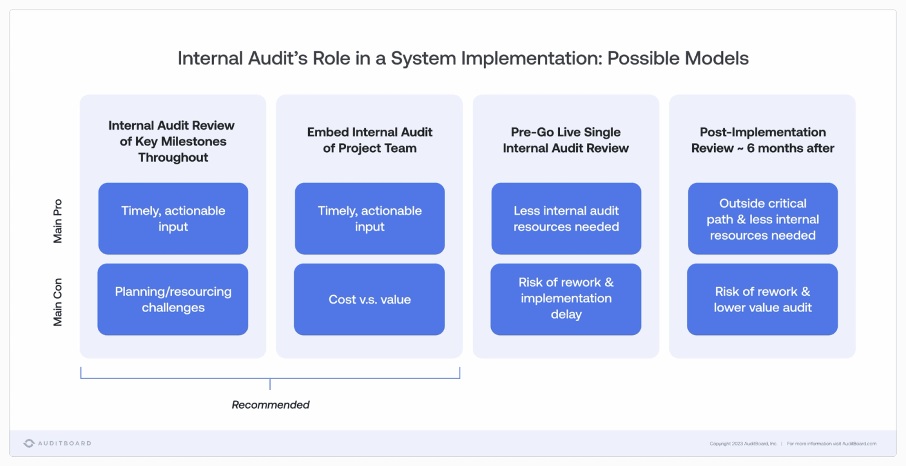Click the blue bracket line under recommended models
Image resolution: width=906 pixels, height=466 pixels.
[270, 378]
